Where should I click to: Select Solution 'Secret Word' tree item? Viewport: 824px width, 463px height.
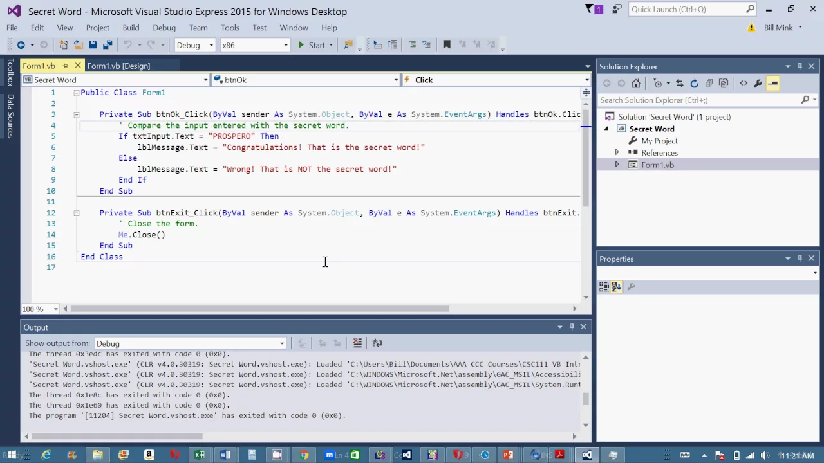[674, 117]
